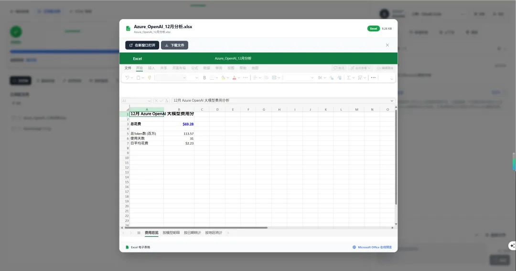Select the 按模型明细 sheet tab
This screenshot has width=516, height=271.
coord(171,232)
